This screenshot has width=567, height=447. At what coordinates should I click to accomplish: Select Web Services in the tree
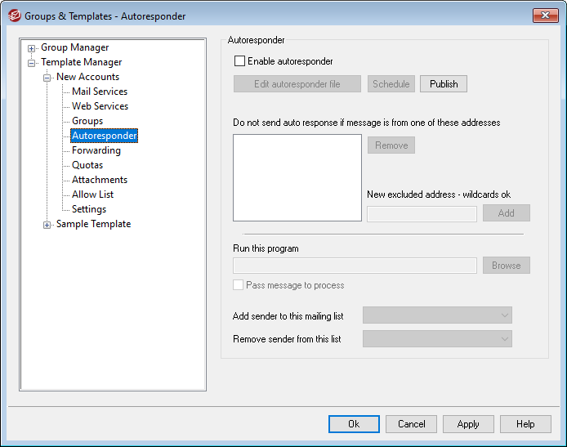pos(100,106)
